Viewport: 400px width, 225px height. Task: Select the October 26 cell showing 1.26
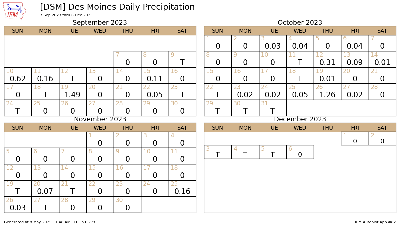327,92
